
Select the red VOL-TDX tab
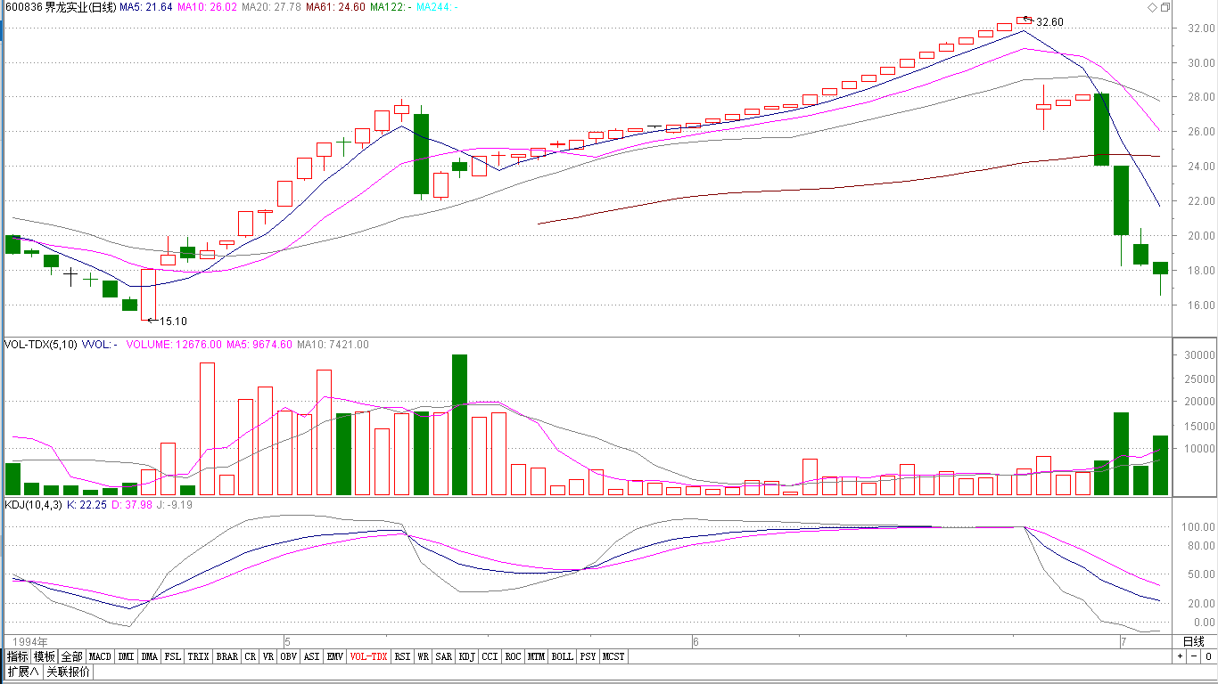[x=369, y=656]
